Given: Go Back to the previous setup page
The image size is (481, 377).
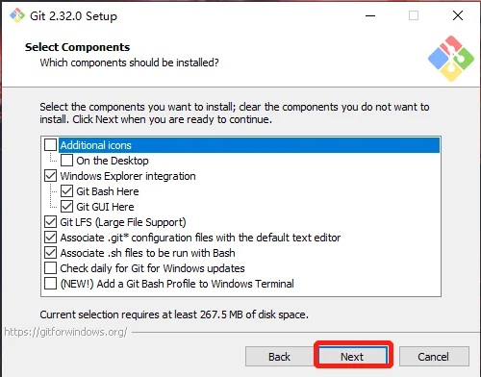Looking at the screenshot, I should pos(279,356).
